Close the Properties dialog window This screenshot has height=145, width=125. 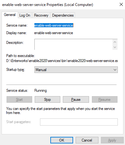click(x=121, y=4)
